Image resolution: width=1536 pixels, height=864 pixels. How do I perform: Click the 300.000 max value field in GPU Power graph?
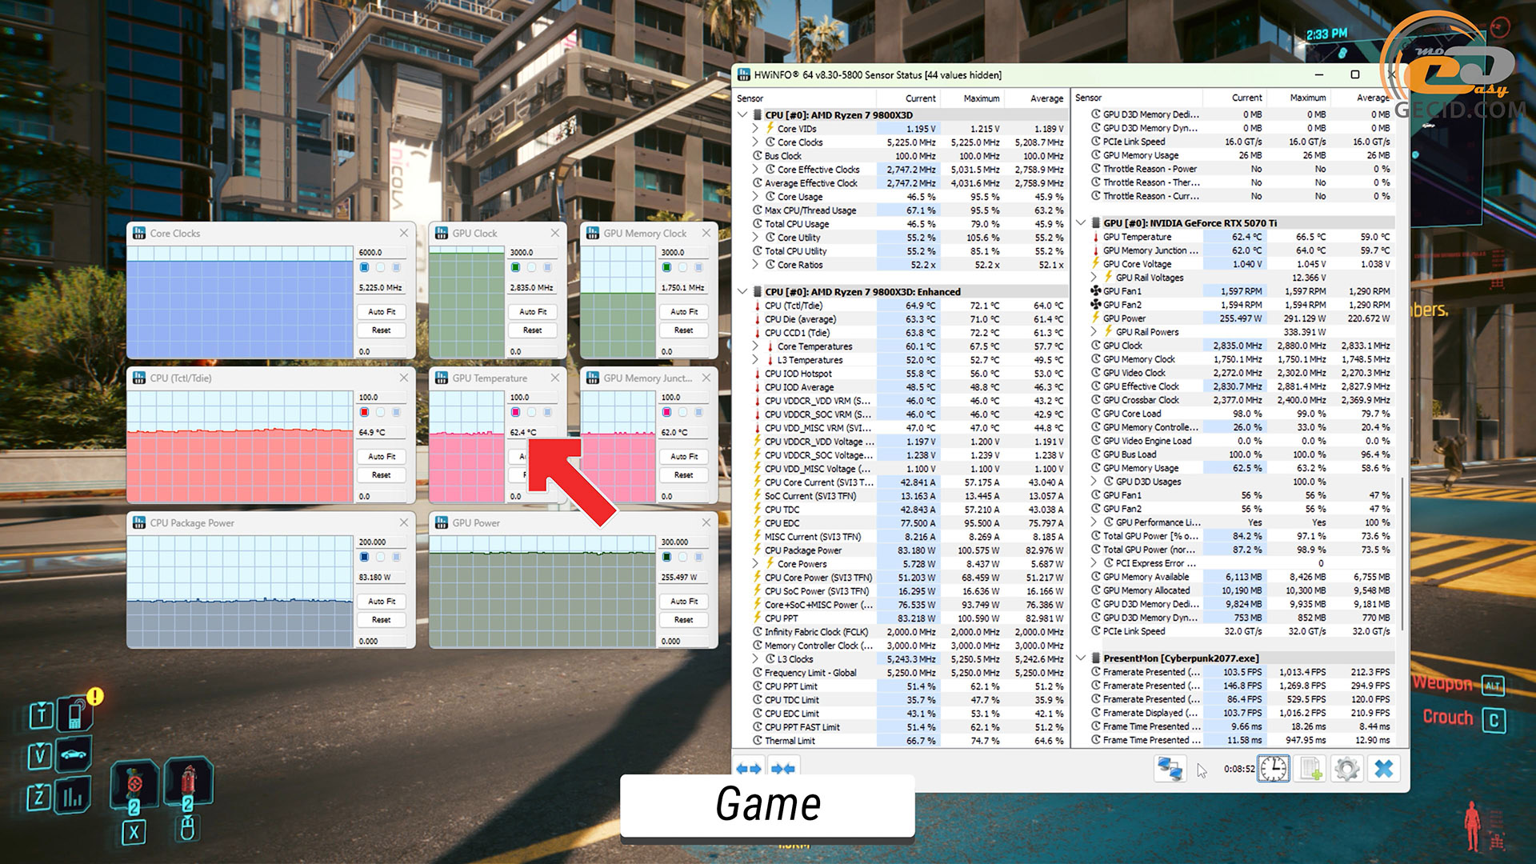[681, 542]
